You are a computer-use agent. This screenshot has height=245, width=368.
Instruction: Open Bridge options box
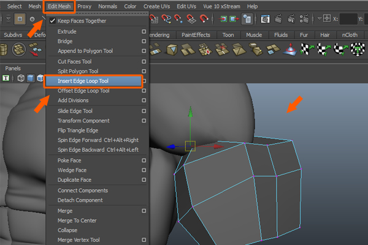click(x=144, y=41)
